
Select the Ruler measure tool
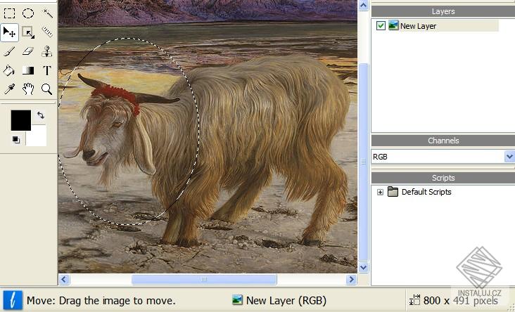(47, 32)
